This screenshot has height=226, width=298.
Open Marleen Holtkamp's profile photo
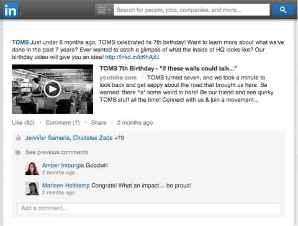[x=32, y=189]
